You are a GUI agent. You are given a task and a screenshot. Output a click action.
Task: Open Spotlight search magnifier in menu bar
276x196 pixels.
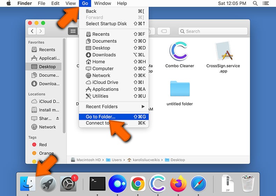point(255,3)
